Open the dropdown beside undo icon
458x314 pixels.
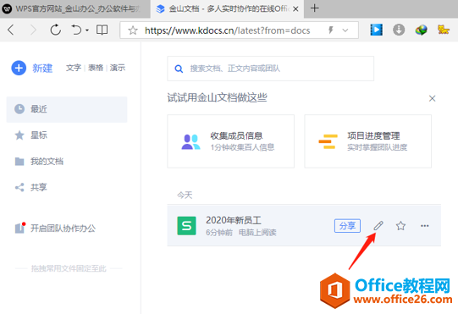[87, 30]
